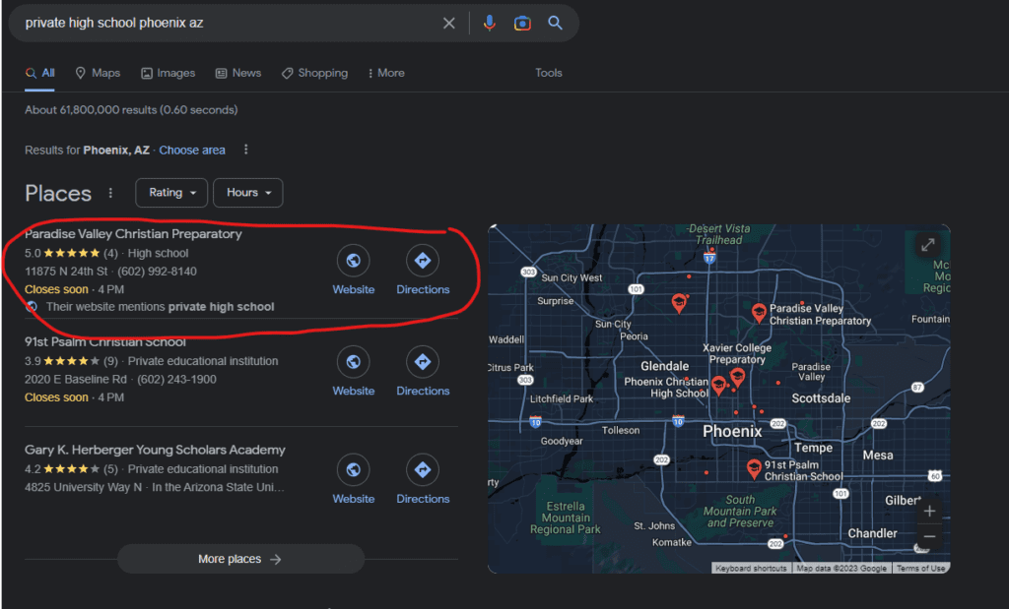Click the Scottsdale label on the map
1009x609 pixels.
[821, 398]
